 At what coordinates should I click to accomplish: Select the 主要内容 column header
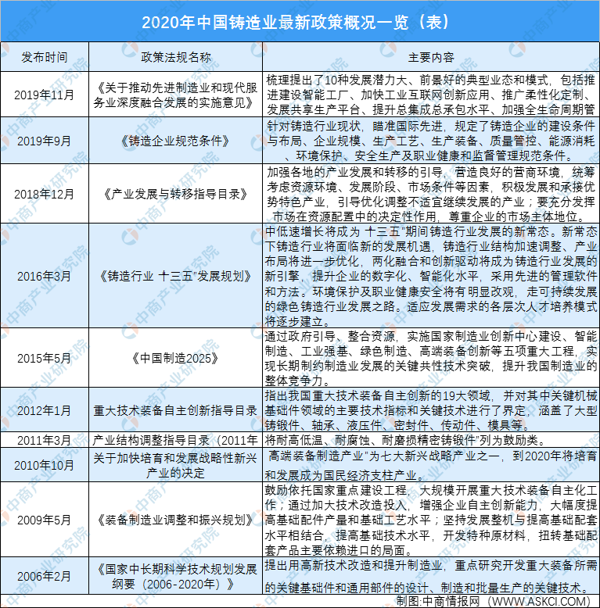(431, 57)
